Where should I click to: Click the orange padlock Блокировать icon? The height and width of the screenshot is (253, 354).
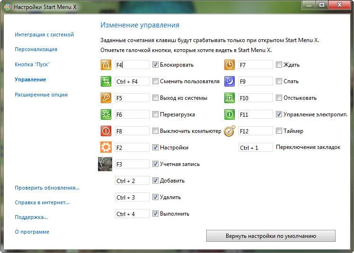[x=106, y=65]
